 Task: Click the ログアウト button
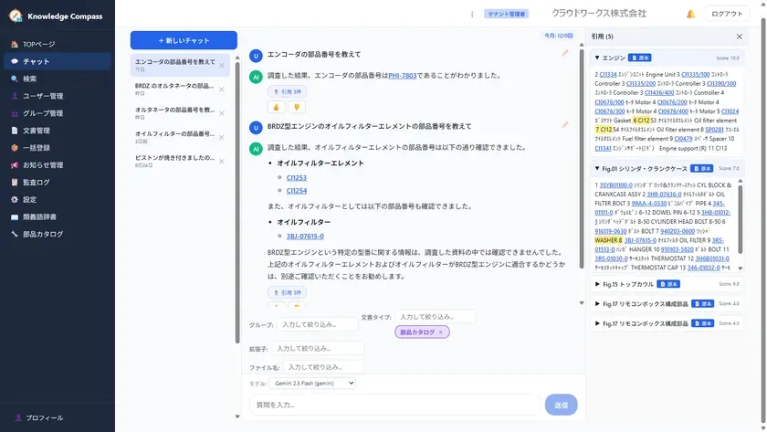click(x=727, y=14)
